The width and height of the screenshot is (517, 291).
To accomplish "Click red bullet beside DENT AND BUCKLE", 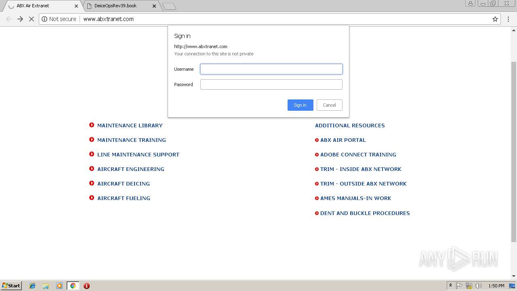I will [317, 213].
